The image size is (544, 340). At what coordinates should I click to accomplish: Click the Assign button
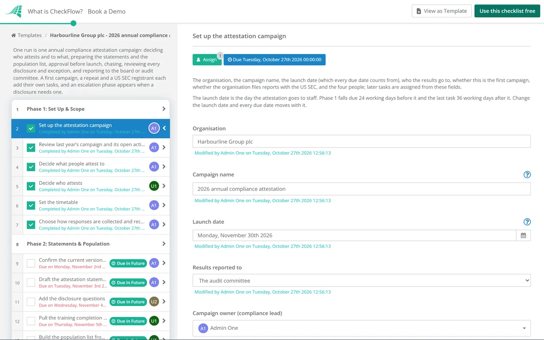207,60
